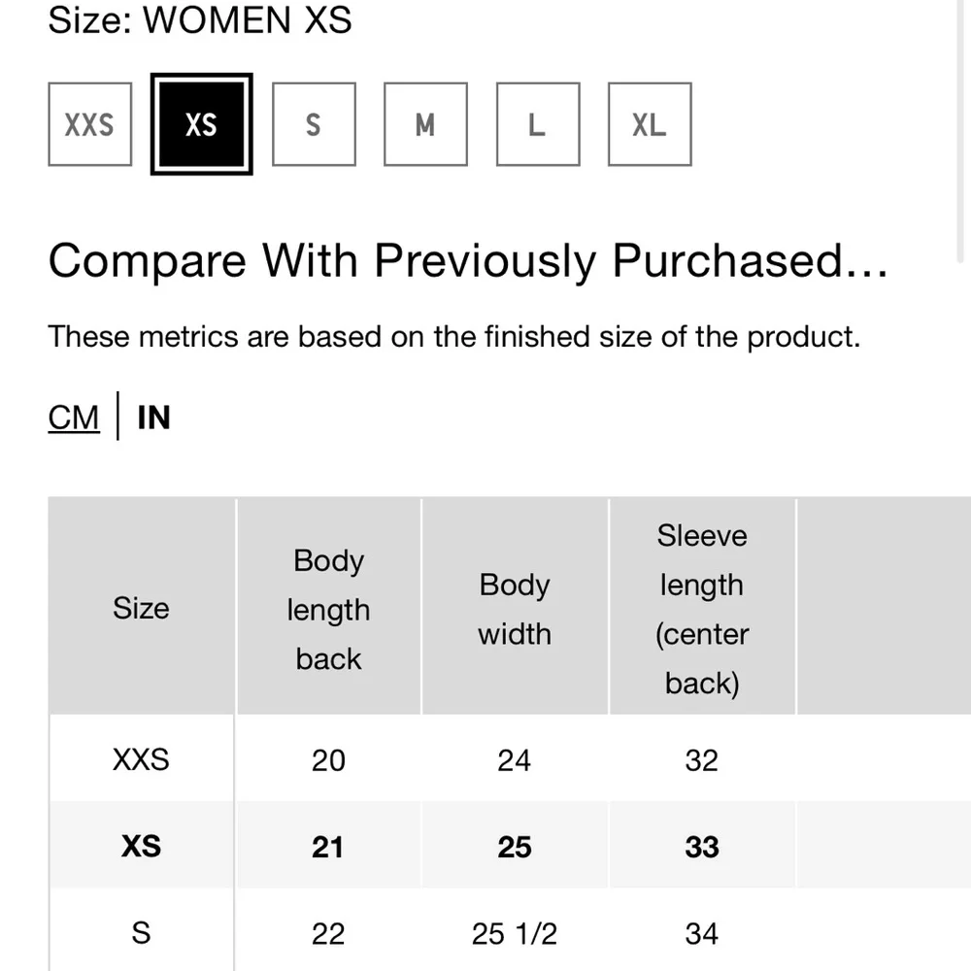Screen dimensions: 971x971
Task: Pick the XL size box
Action: [x=650, y=124]
